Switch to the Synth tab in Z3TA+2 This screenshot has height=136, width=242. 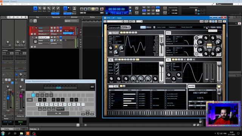coord(143,27)
